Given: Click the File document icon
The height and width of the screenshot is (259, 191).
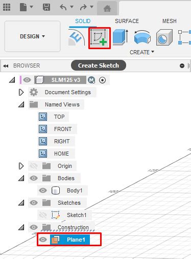Looking at the screenshot, I should [x=23, y=7].
